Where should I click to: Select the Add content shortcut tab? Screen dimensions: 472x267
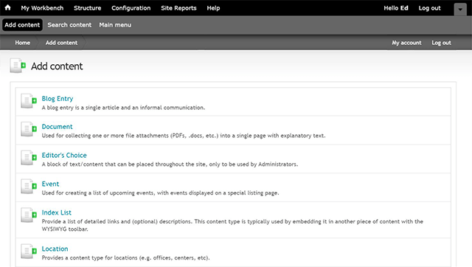(x=22, y=25)
